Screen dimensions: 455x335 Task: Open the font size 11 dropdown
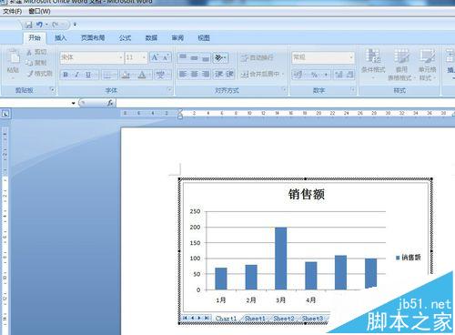pos(144,57)
